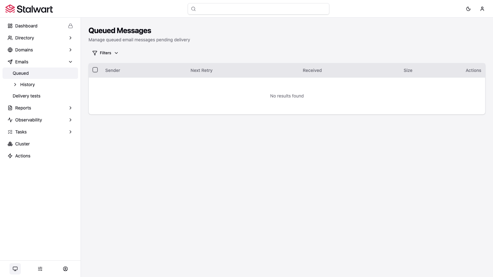The height and width of the screenshot is (277, 493).
Task: Expand the Reports chevron
Action: 70,108
